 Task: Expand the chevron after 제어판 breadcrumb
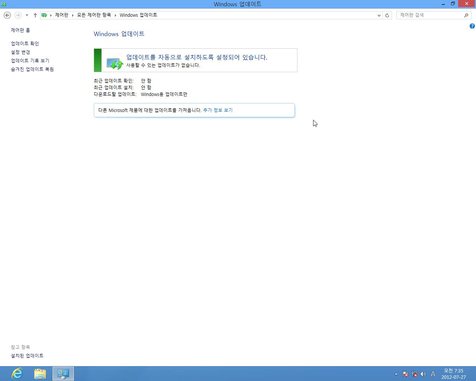[73, 15]
